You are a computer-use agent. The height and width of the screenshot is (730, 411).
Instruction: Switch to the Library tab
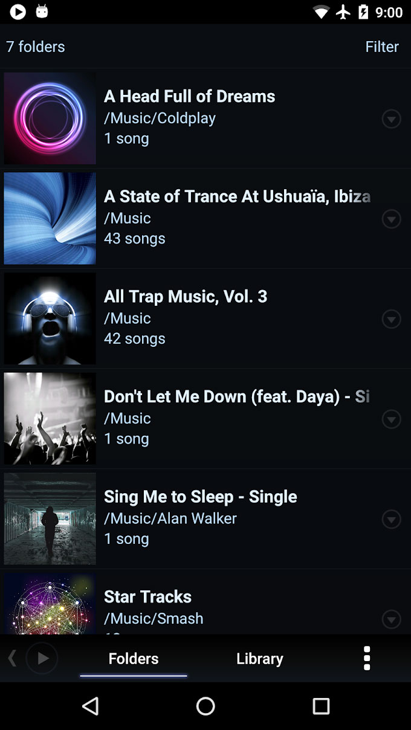pos(259,658)
